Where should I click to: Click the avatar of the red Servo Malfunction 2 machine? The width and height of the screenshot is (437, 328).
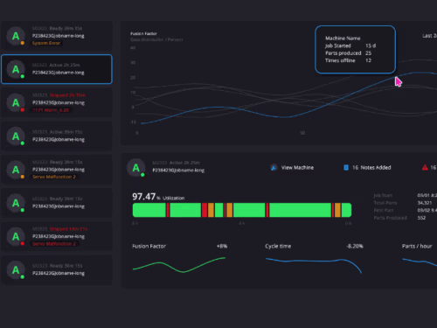point(16,236)
